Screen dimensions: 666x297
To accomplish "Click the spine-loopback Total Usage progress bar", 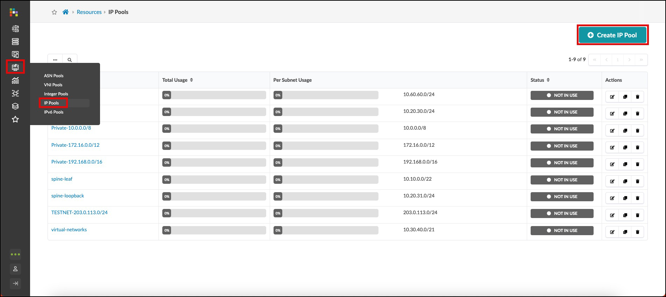I will (x=214, y=196).
